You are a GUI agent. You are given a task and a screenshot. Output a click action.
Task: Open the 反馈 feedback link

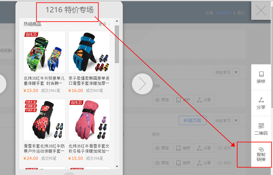209,13
